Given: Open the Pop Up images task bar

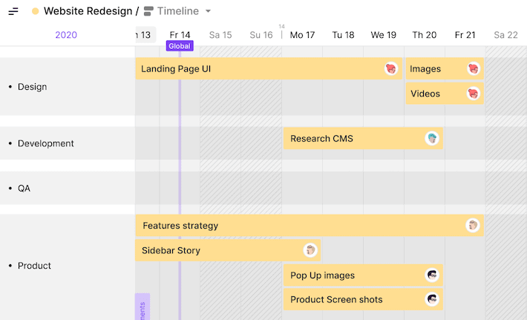Looking at the screenshot, I should click(x=363, y=275).
